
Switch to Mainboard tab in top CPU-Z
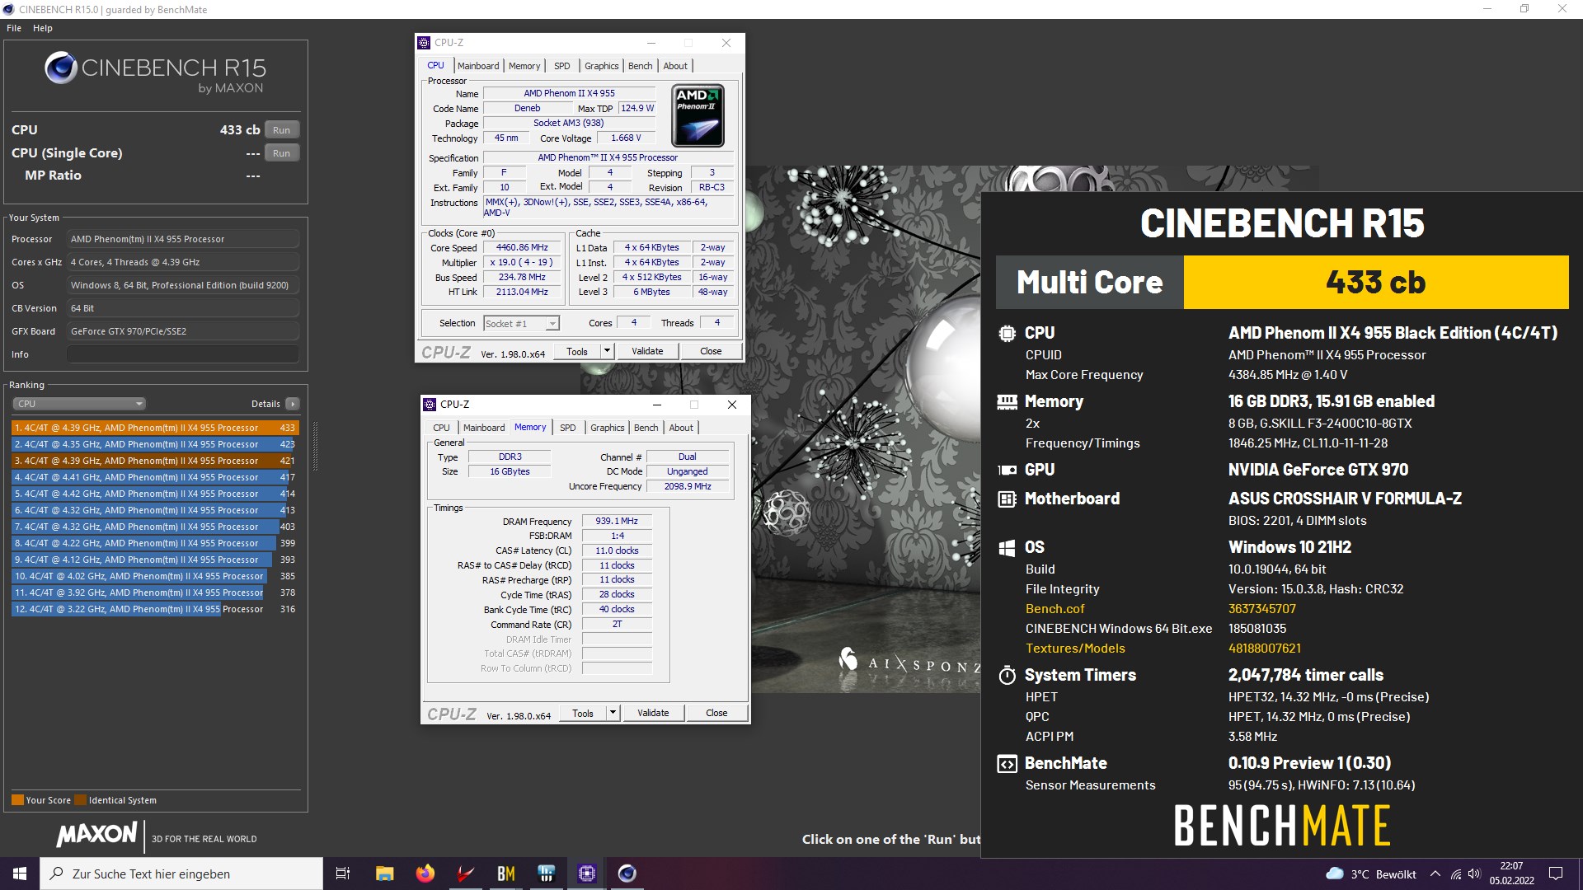(478, 66)
